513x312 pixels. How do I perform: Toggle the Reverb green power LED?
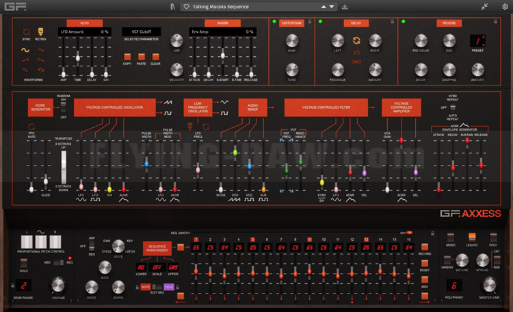(404, 22)
